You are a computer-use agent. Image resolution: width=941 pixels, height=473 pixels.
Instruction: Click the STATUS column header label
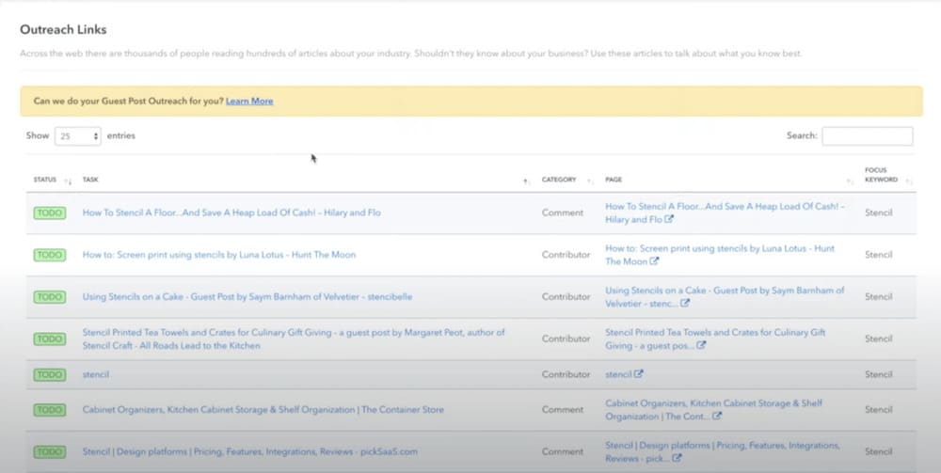[x=45, y=180]
